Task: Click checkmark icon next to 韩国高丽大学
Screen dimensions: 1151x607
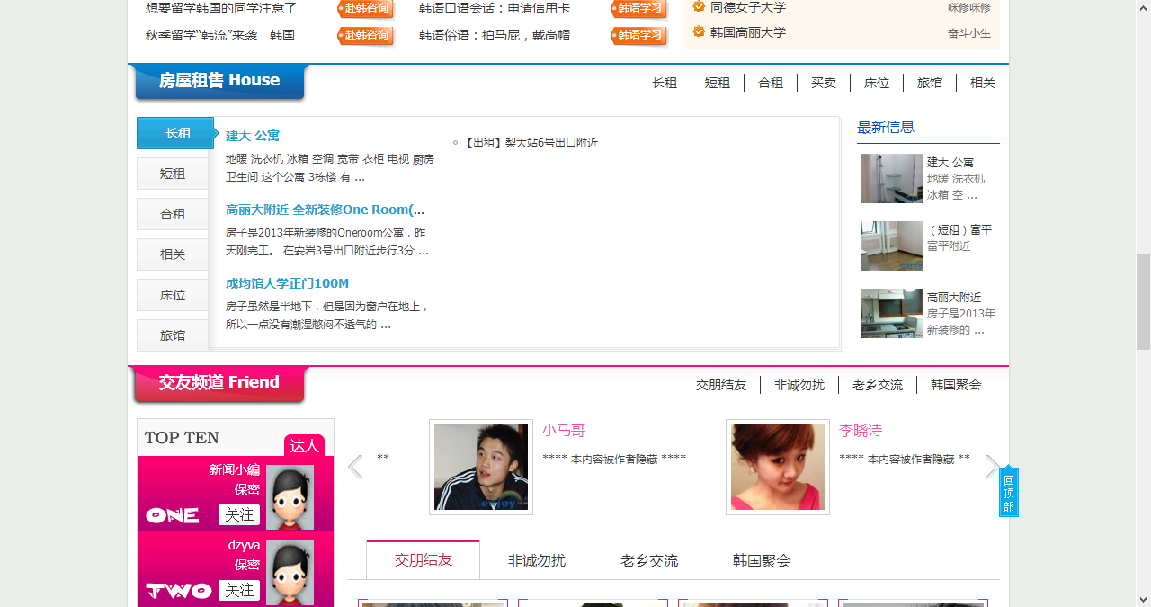Action: point(699,31)
